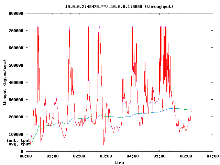220x165 pixels.
Task: Select the 03:00 time tick label
Action: (106, 156)
